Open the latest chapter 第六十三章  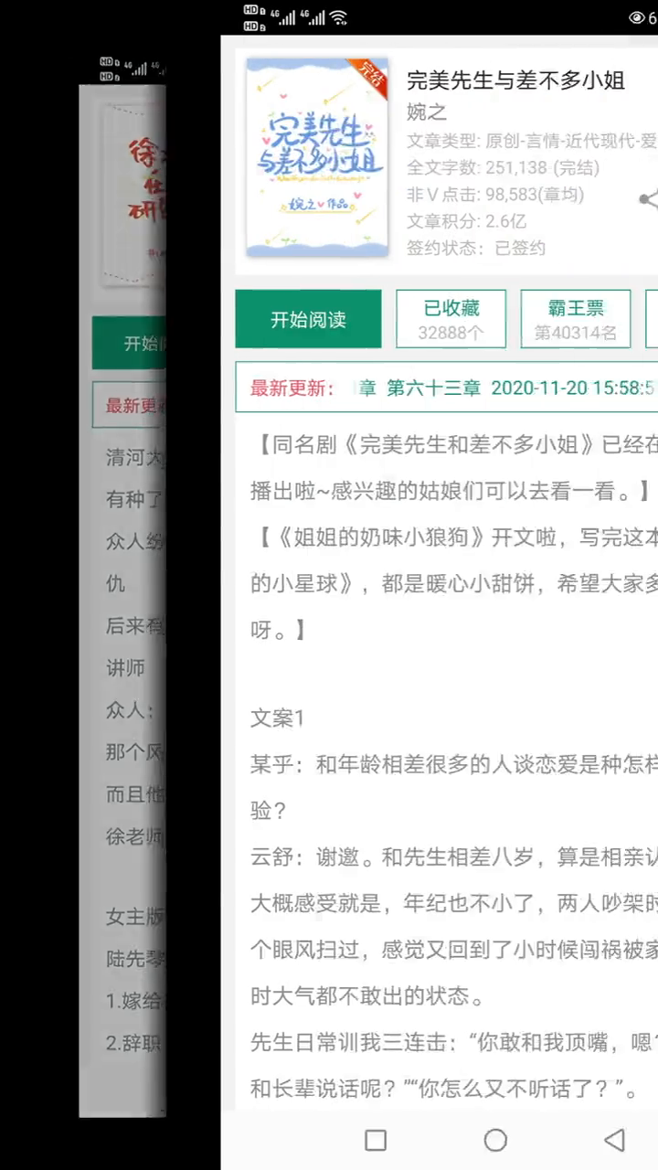pos(433,388)
